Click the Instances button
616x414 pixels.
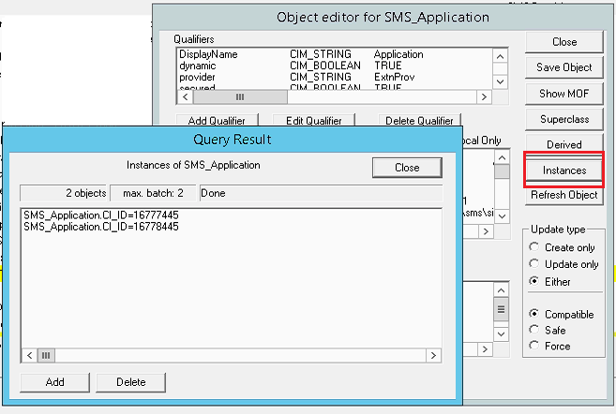(563, 170)
